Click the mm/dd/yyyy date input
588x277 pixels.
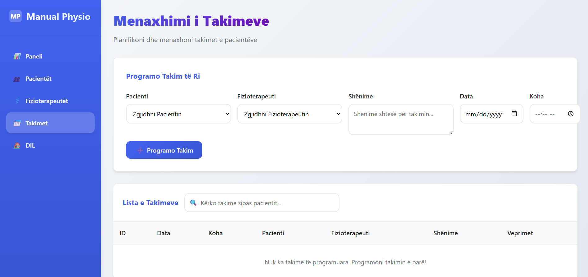click(x=483, y=114)
